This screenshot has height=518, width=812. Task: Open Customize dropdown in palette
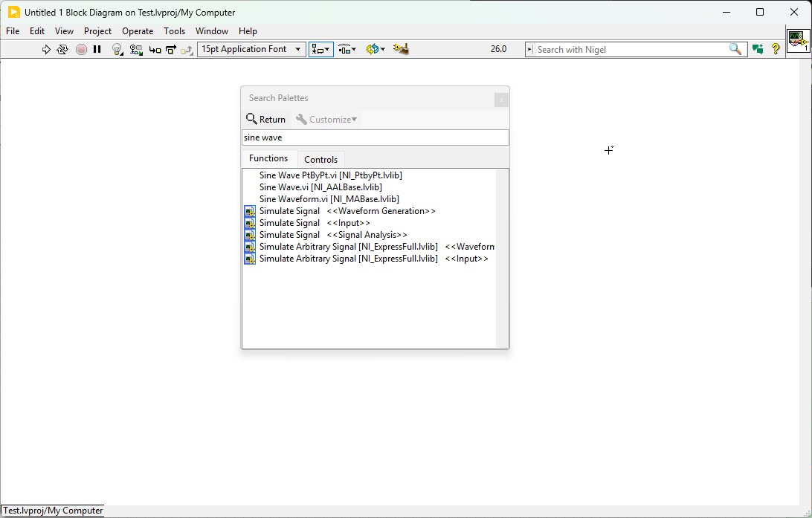(326, 120)
